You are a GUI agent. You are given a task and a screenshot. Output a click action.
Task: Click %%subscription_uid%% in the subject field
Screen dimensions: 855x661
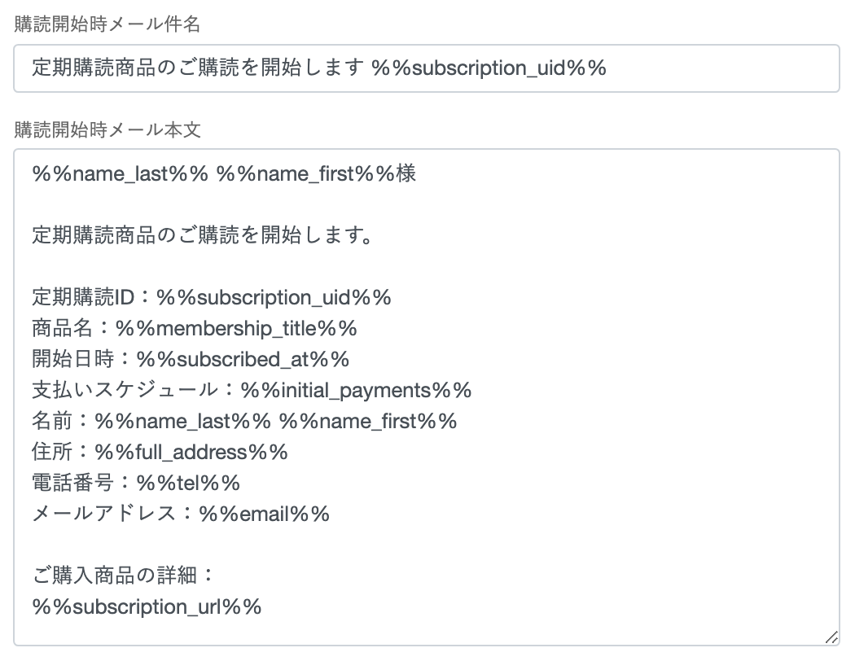click(x=489, y=68)
